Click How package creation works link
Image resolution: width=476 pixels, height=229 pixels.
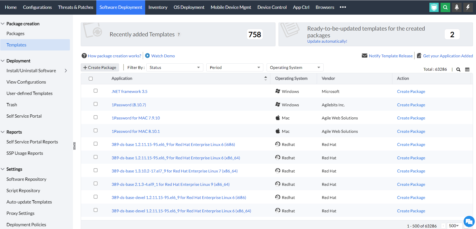click(114, 56)
